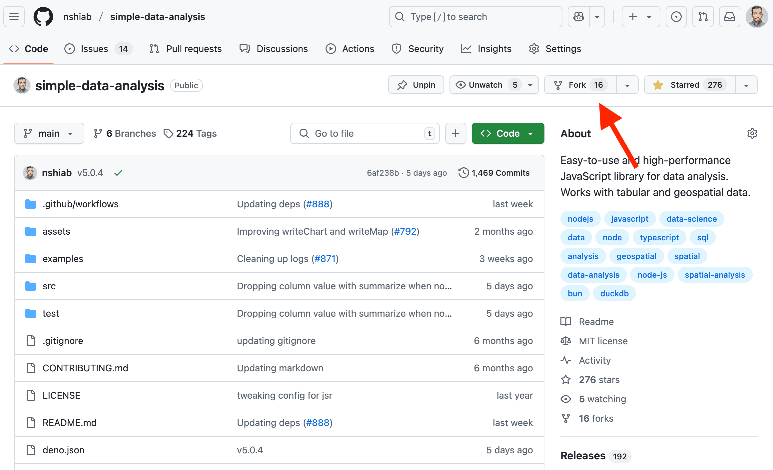
Task: Open the Pull requests tab
Action: tap(185, 49)
